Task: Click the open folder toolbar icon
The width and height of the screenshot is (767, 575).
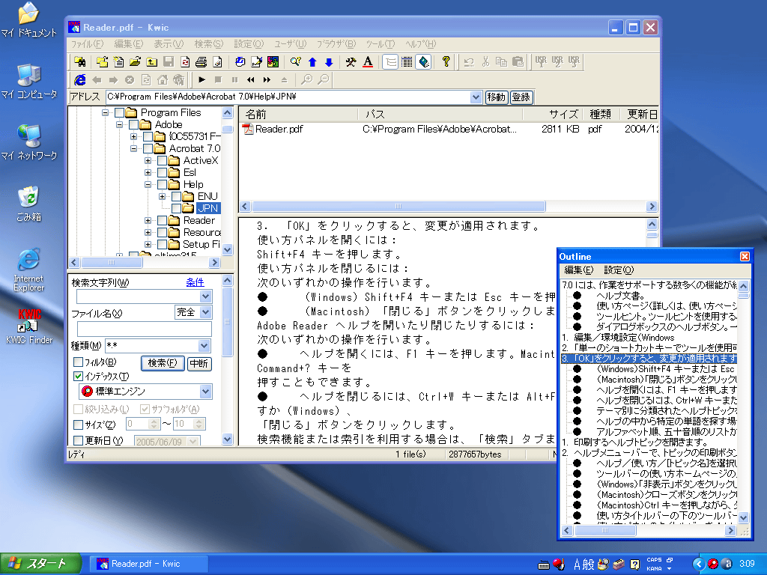Action: pyautogui.click(x=135, y=61)
